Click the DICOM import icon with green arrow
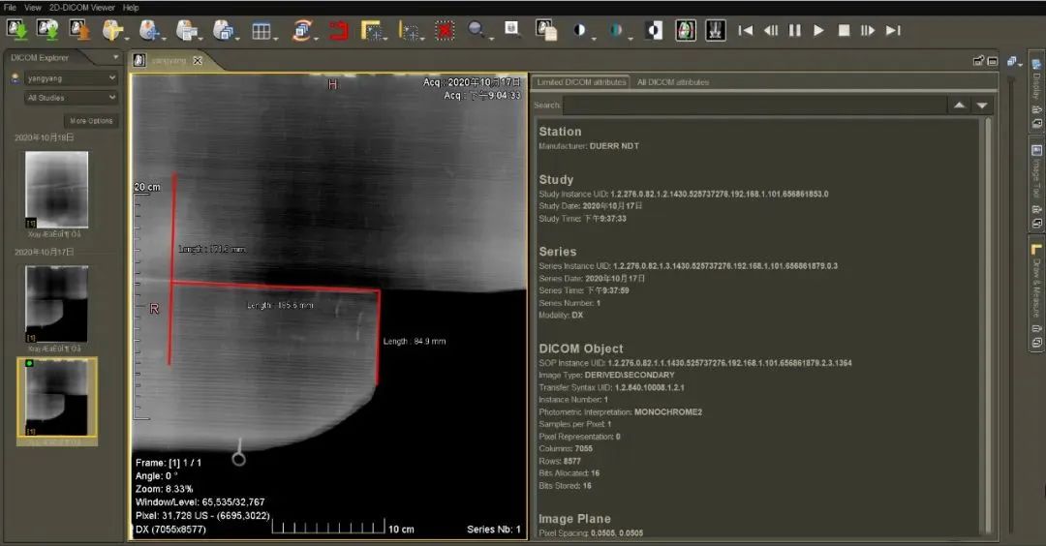 point(16,30)
